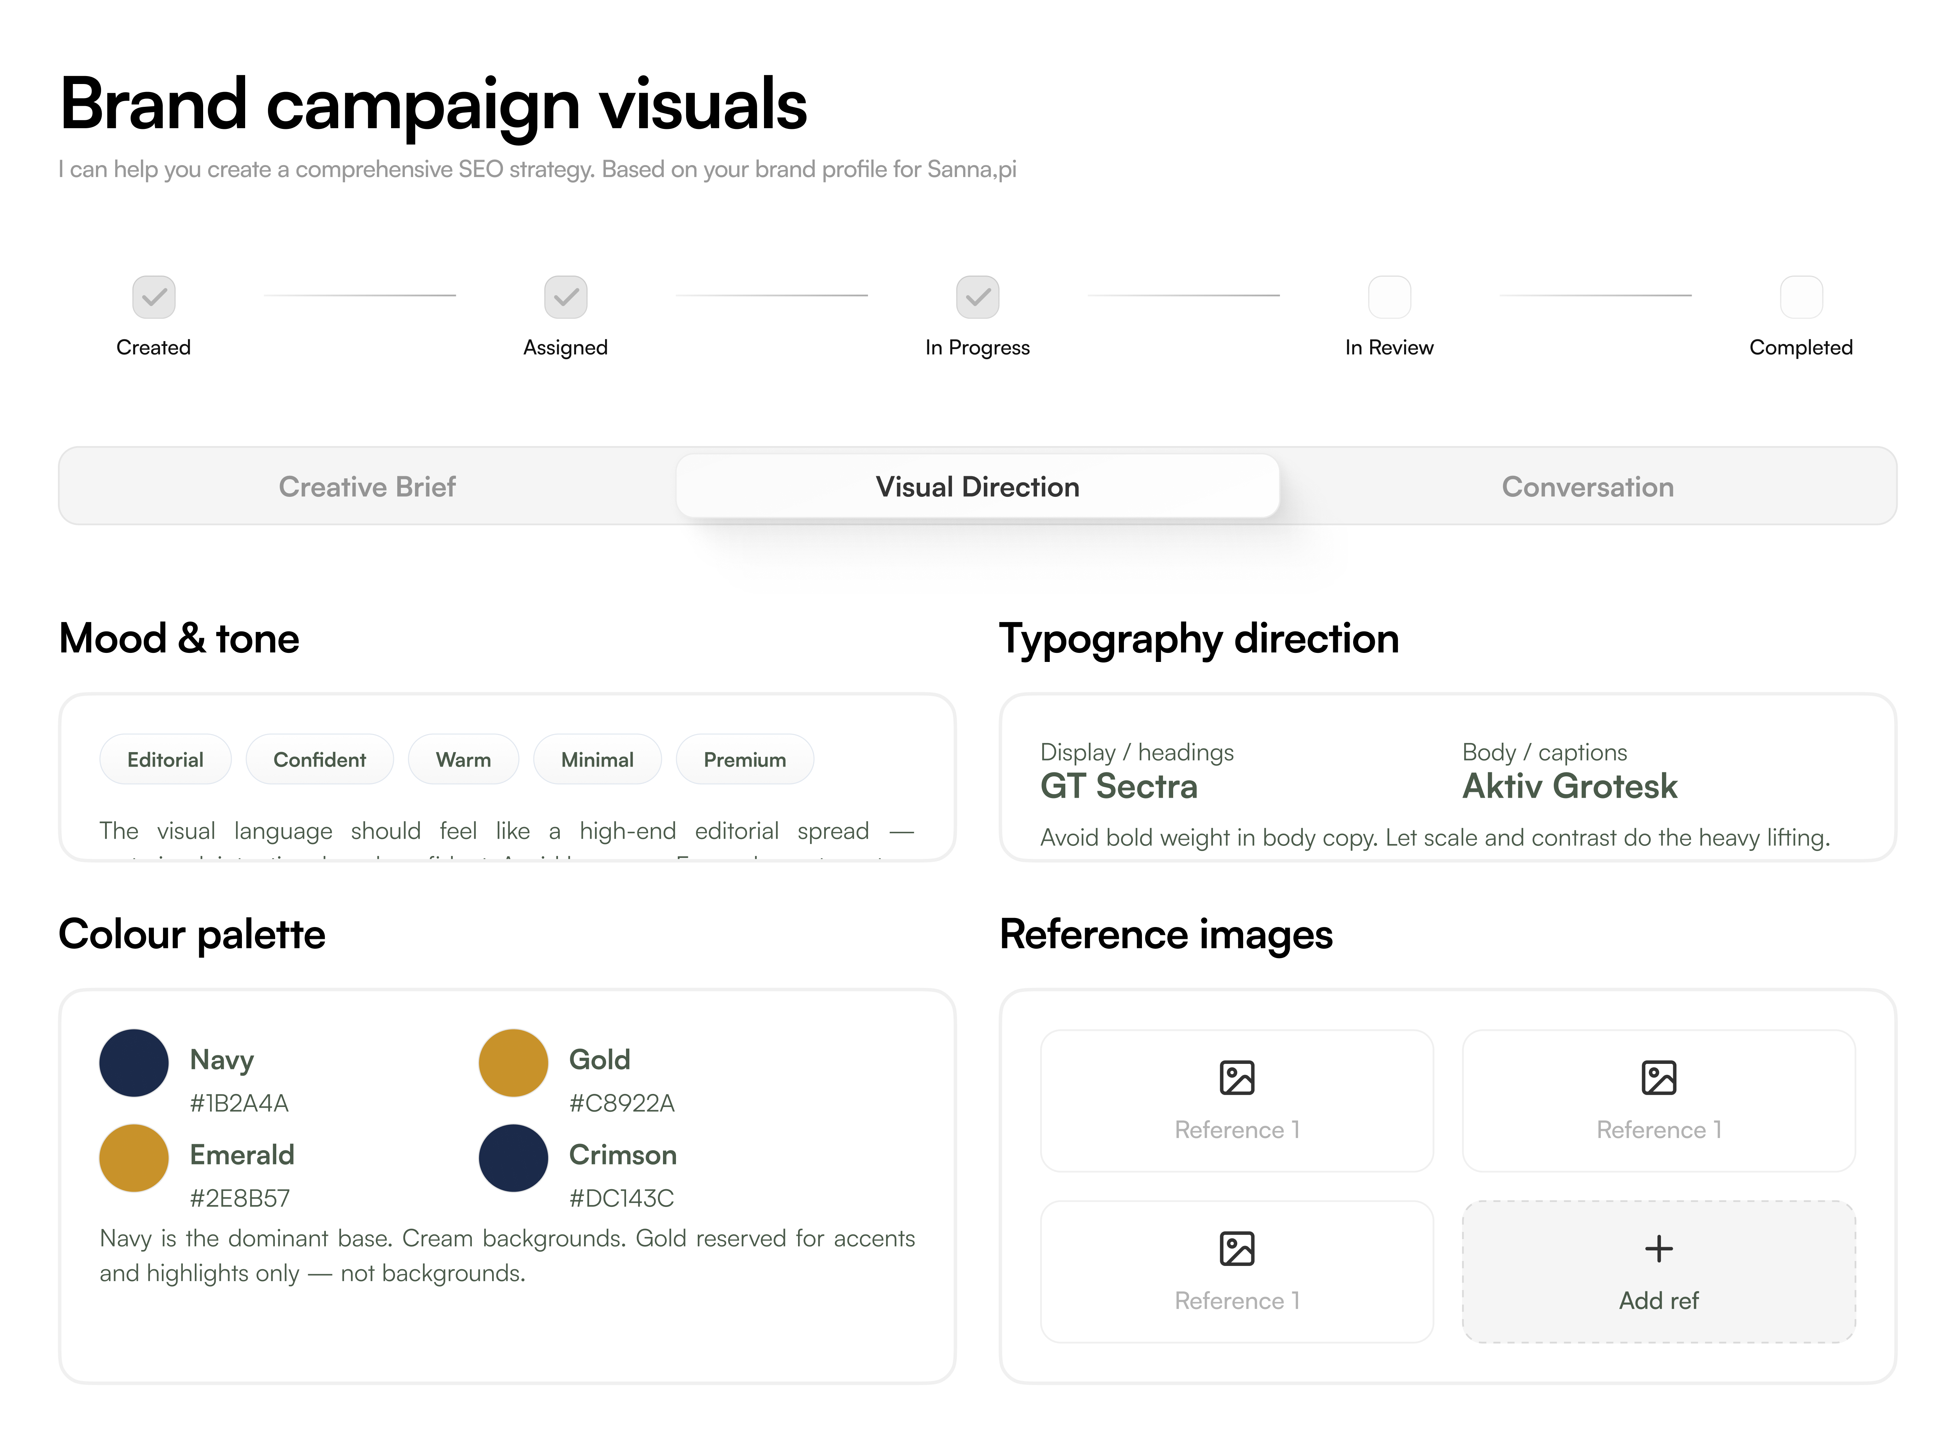Click the Gold colour swatch
This screenshot has height=1443, width=1956.
[513, 1063]
